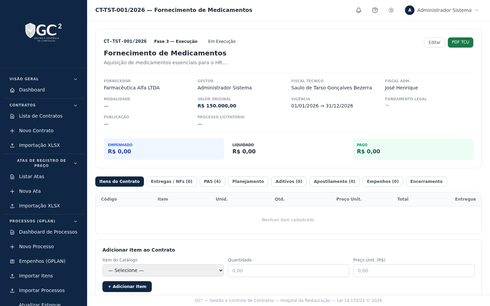The height and width of the screenshot is (306, 490).
Task: Click the document icon beside Listar Atas
Action: [x=12, y=177]
